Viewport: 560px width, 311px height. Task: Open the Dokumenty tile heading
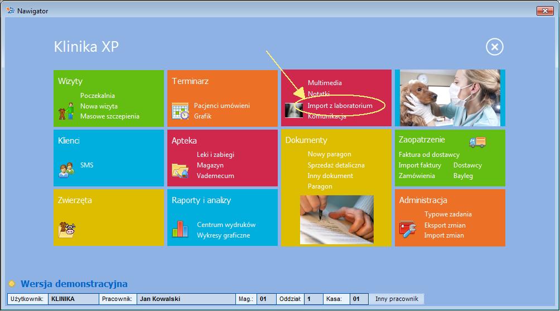(x=306, y=140)
